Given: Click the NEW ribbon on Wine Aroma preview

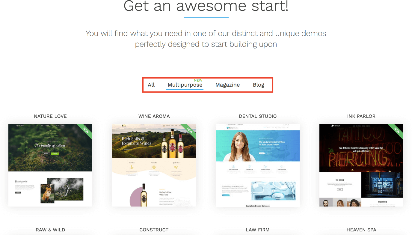Looking at the screenshot, I should 190,130.
